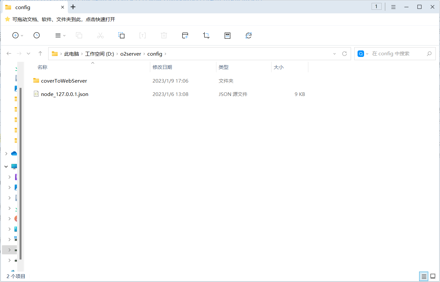Open the history clock icon
Viewport: 440px width, 282px height.
click(37, 35)
